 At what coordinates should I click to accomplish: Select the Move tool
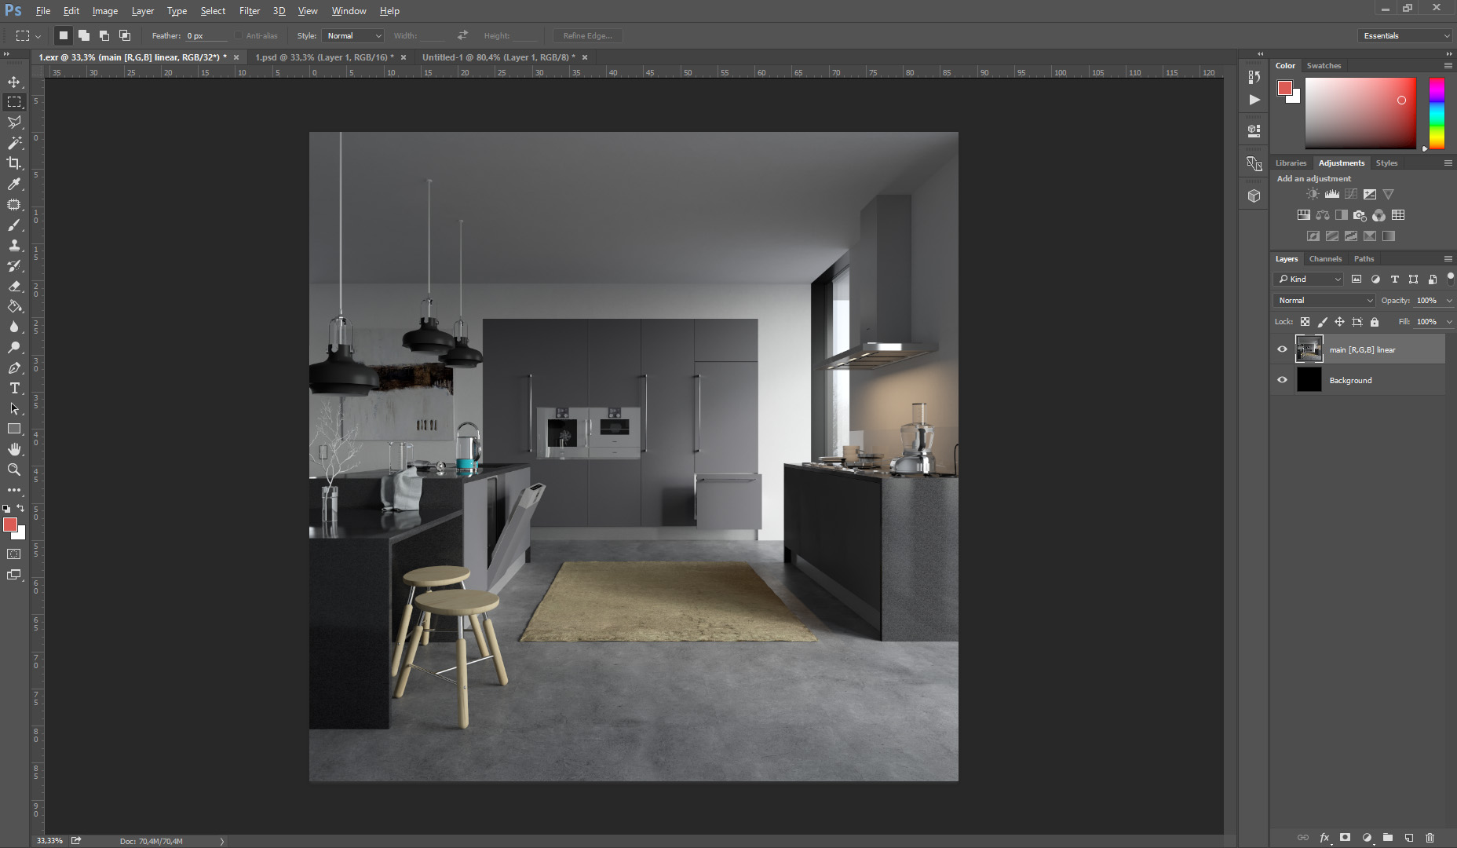(x=14, y=82)
